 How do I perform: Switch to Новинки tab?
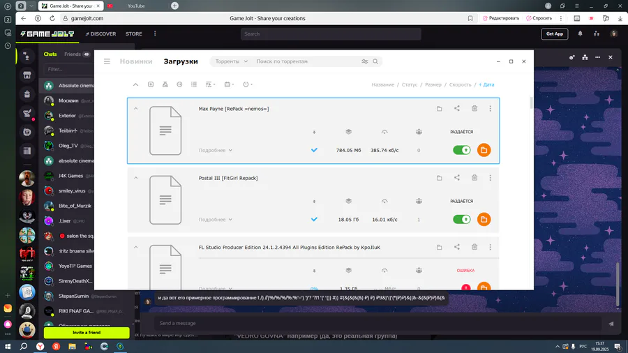pyautogui.click(x=136, y=61)
